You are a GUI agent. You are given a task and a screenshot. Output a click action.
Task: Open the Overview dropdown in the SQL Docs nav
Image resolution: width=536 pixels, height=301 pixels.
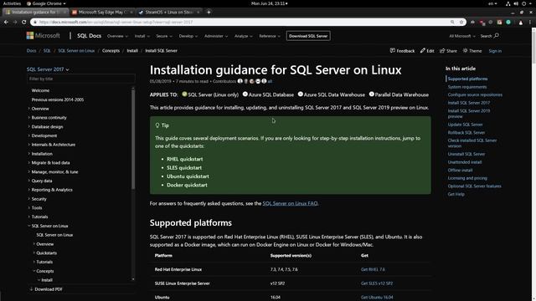[117, 36]
